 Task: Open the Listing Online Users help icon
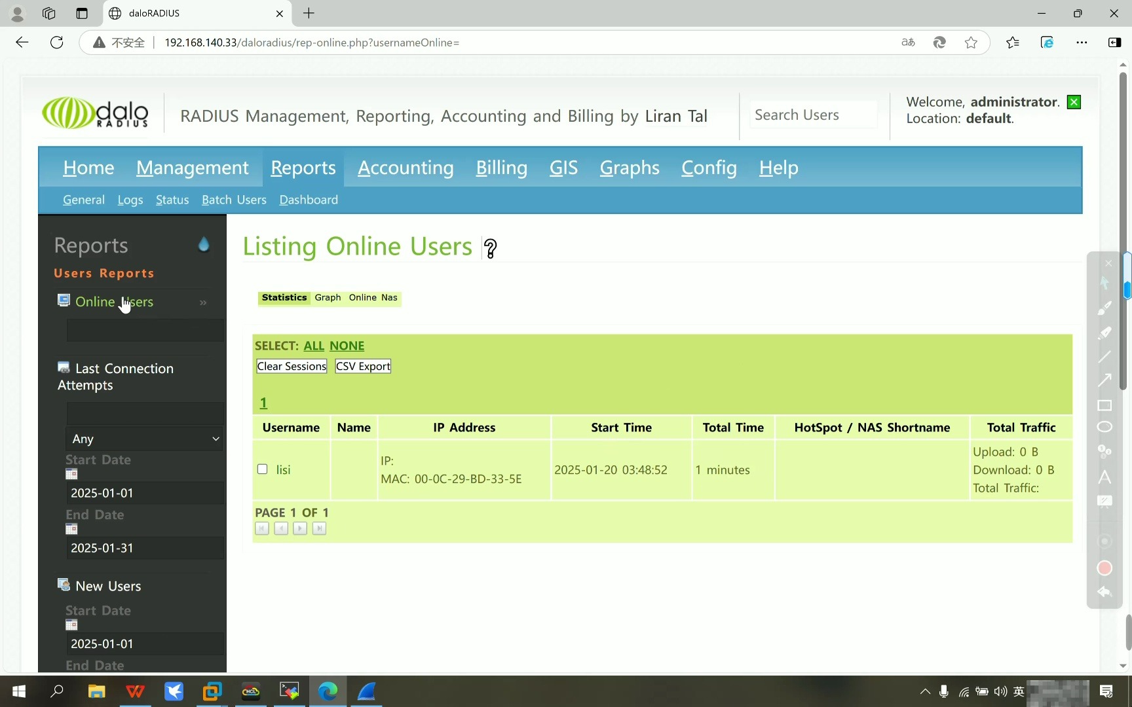[490, 248]
